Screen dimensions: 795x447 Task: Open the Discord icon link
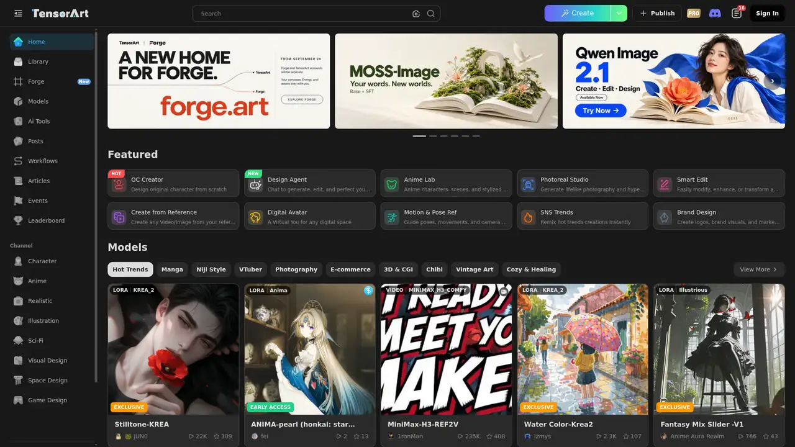[x=715, y=13]
